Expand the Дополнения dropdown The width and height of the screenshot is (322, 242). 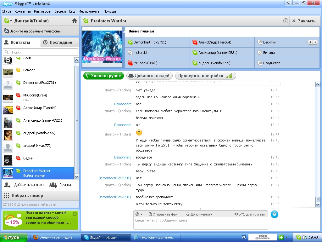(x=199, y=214)
